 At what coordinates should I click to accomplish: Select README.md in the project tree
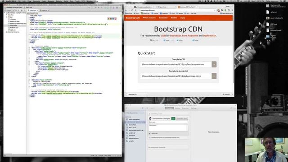(x=14, y=28)
